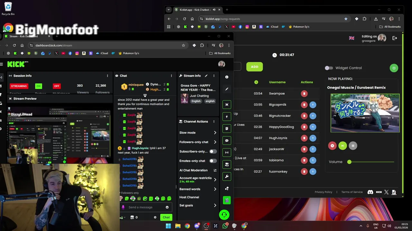Open chat settings gear icon
The height and width of the screenshot is (231, 412).
pyautogui.click(x=155, y=217)
